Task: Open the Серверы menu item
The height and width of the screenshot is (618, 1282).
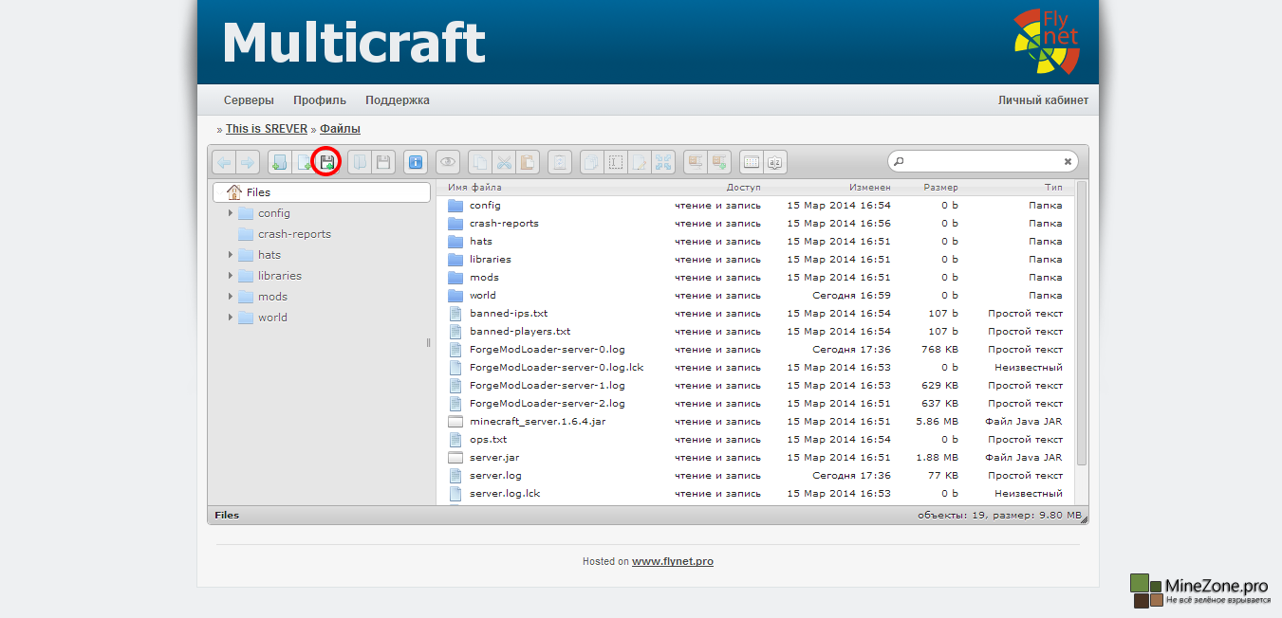Action: [x=249, y=100]
